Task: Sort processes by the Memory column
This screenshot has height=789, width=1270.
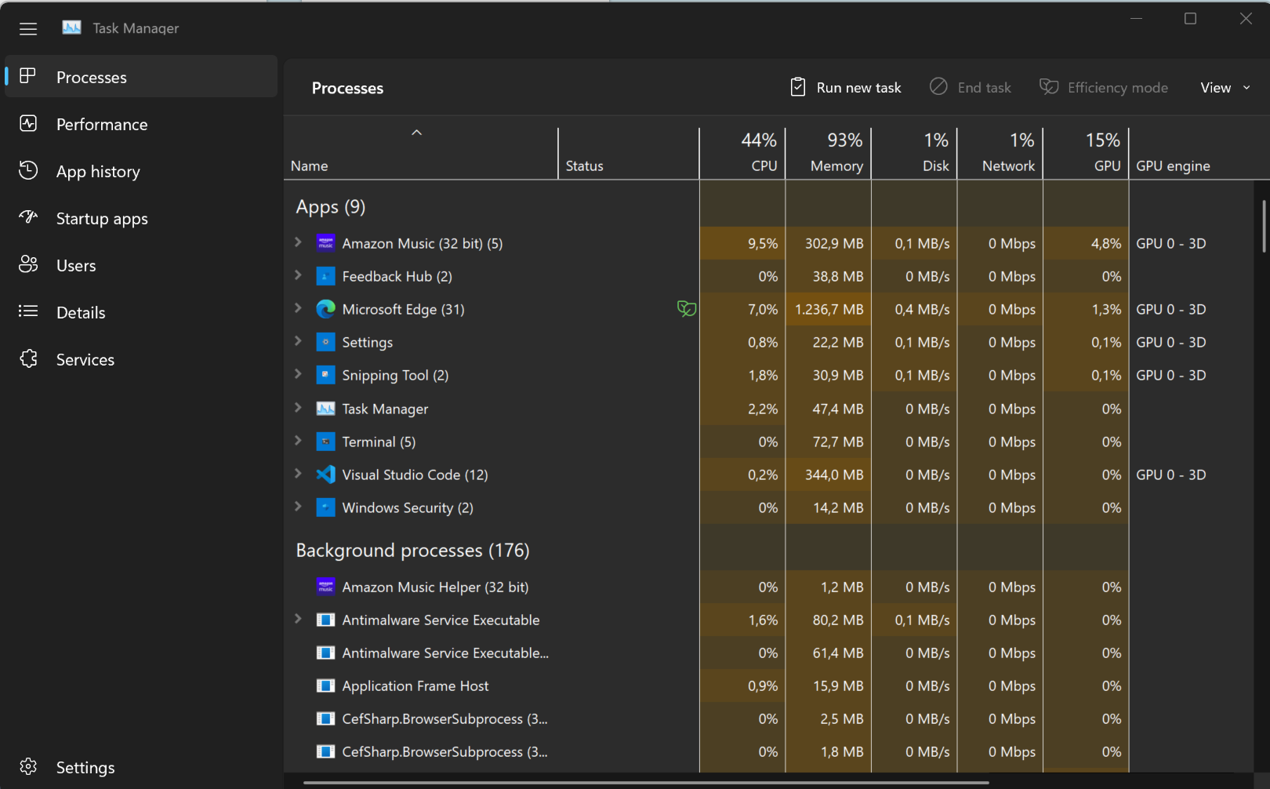Action: click(x=829, y=153)
